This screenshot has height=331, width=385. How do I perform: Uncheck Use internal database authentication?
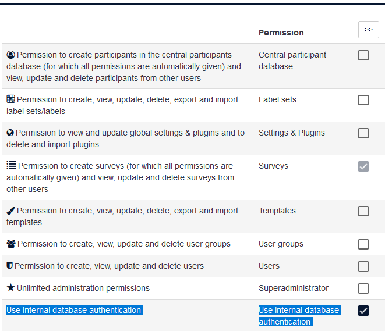pyautogui.click(x=363, y=311)
